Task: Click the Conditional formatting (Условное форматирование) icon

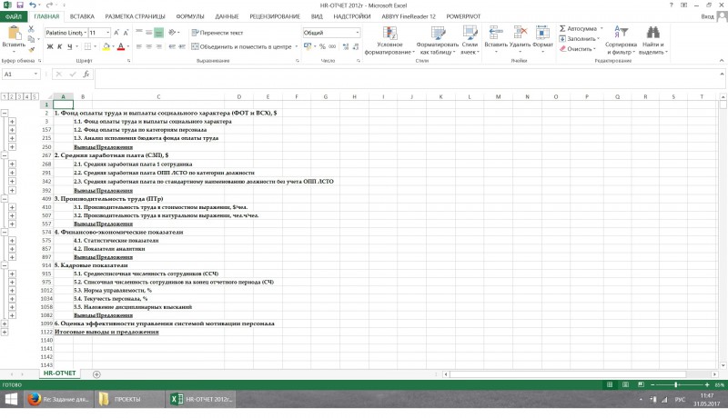Action: click(x=389, y=34)
